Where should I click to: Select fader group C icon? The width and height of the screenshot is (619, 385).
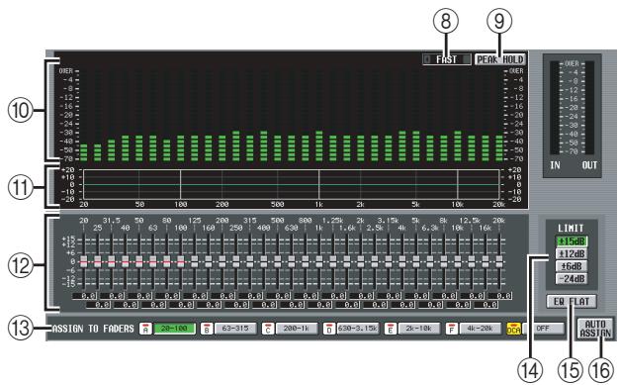coord(268,329)
